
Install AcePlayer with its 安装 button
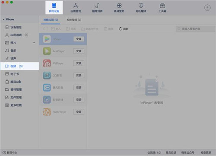79,51
